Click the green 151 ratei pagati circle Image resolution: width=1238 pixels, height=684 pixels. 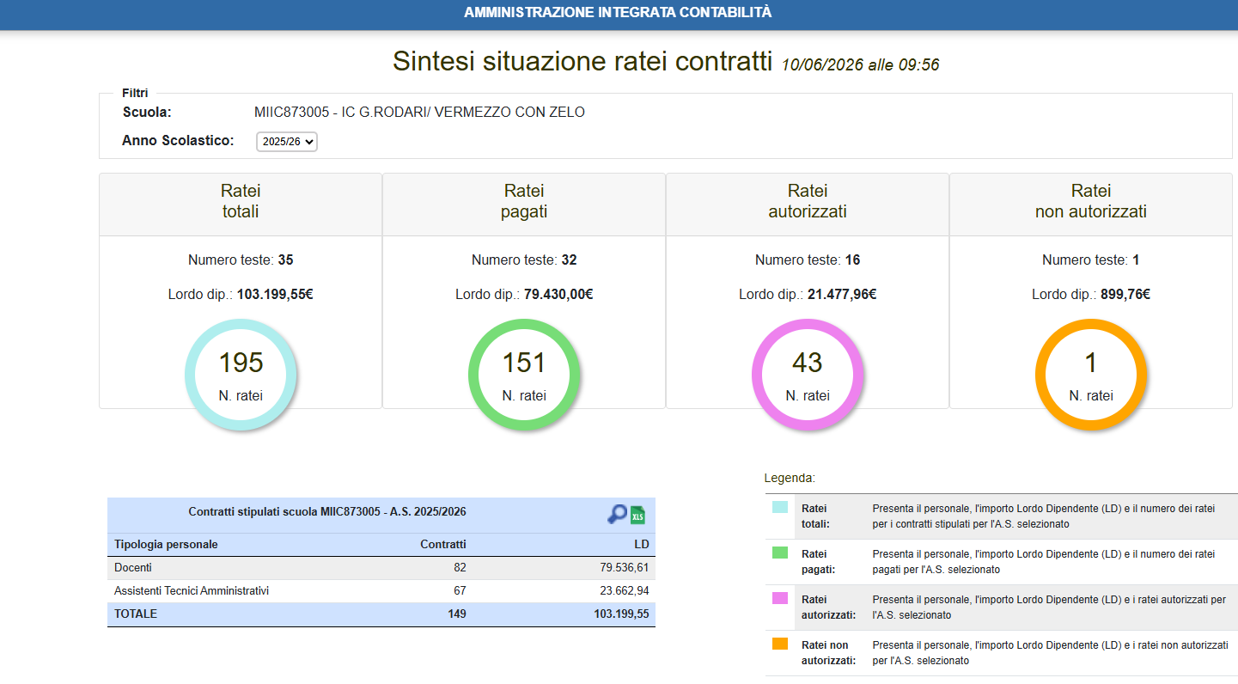(524, 375)
